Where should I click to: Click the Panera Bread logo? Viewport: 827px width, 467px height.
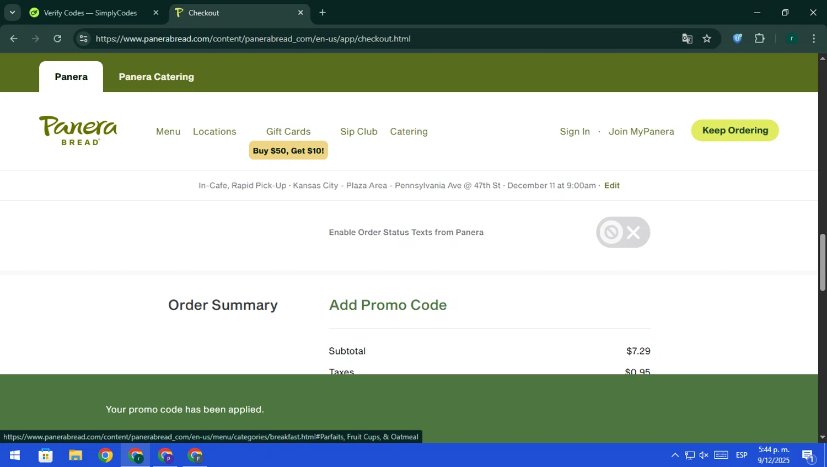click(x=78, y=131)
